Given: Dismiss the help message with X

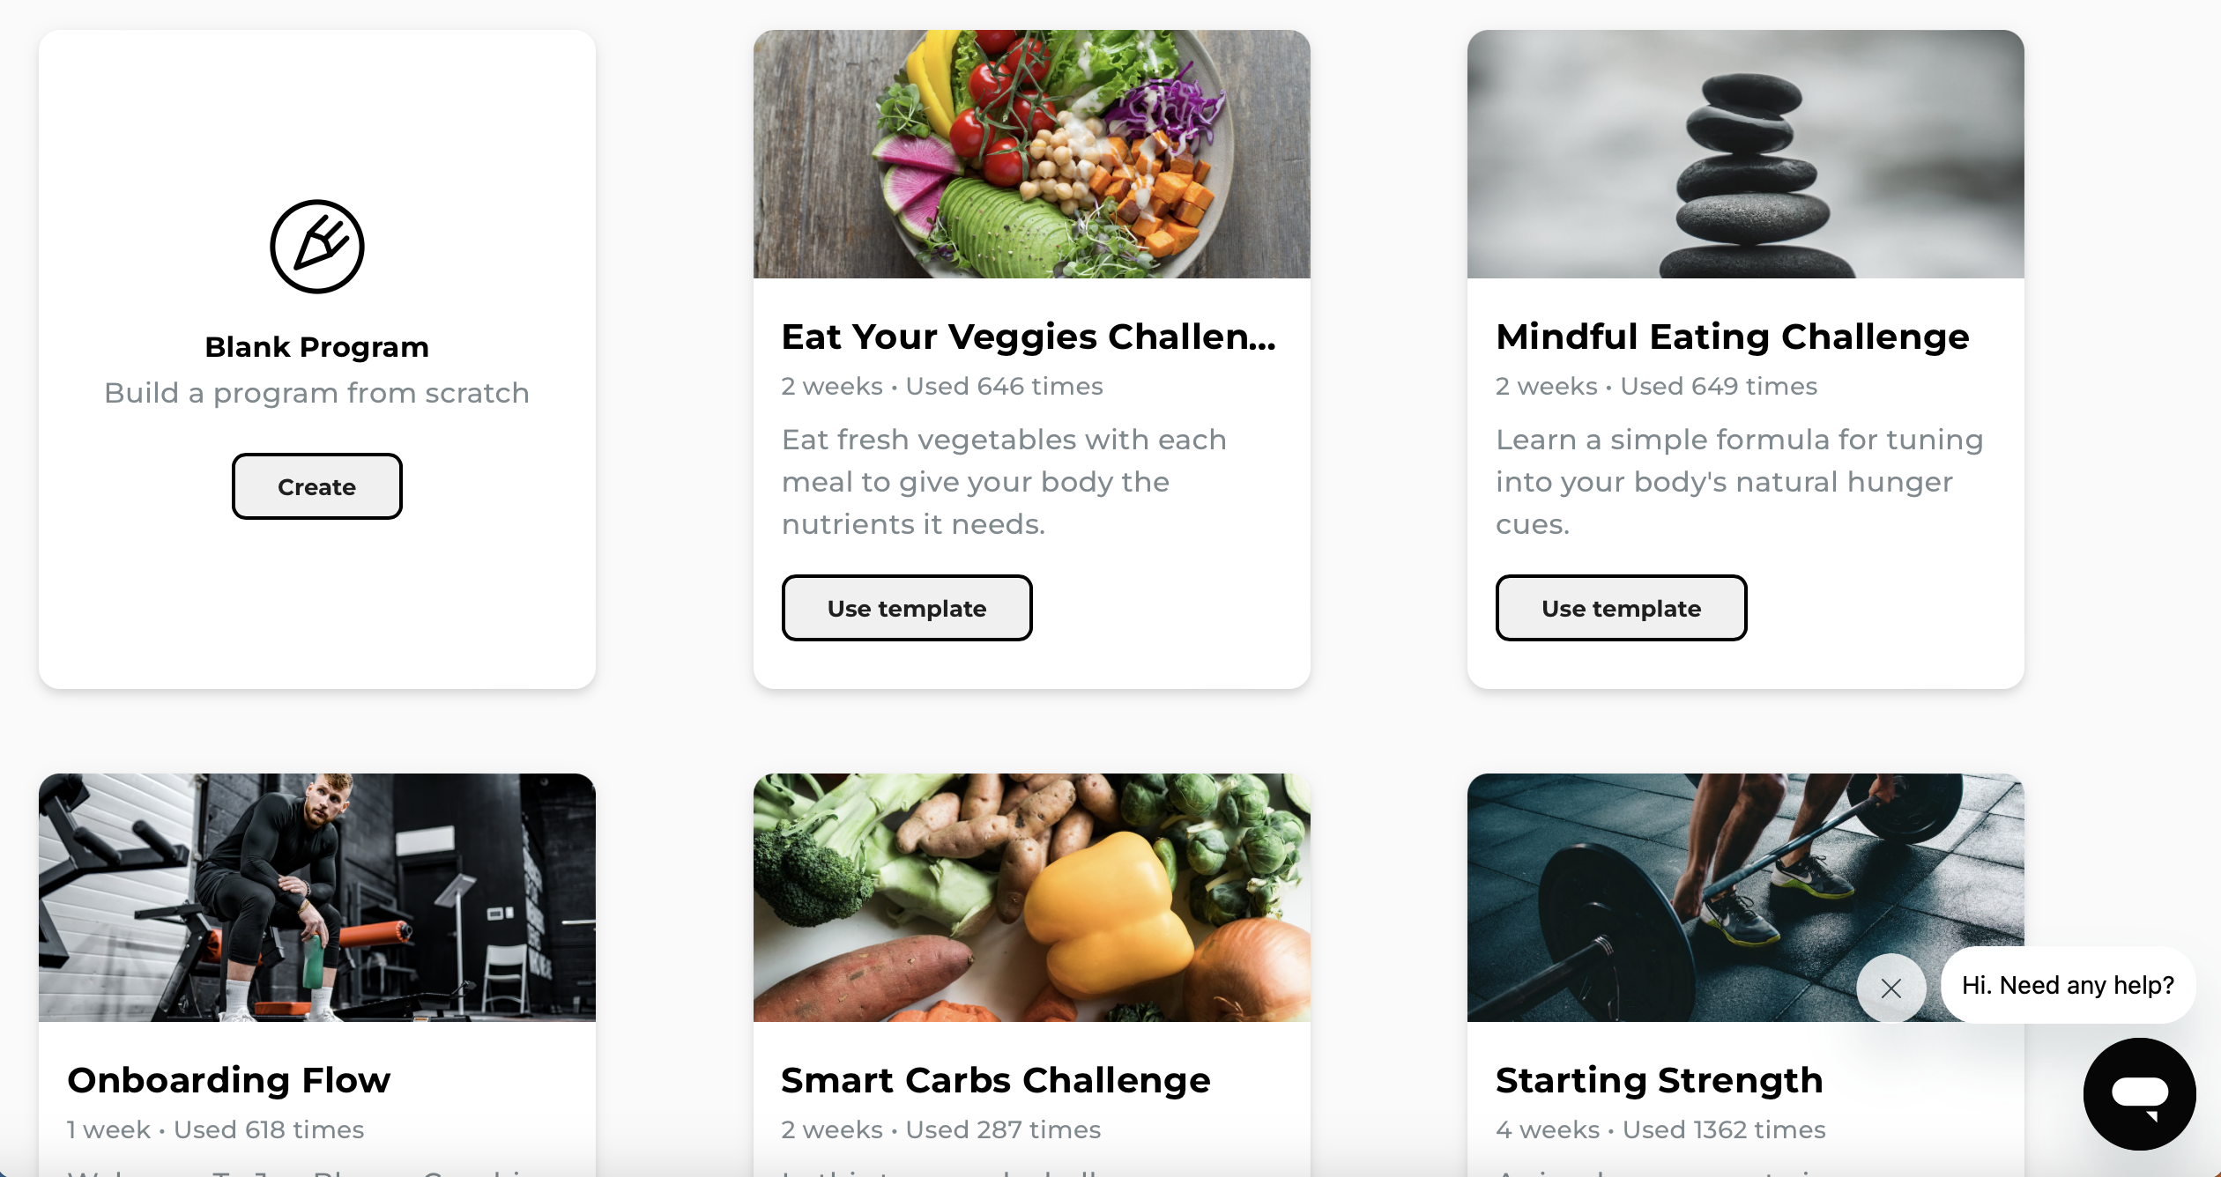Looking at the screenshot, I should [x=1890, y=988].
